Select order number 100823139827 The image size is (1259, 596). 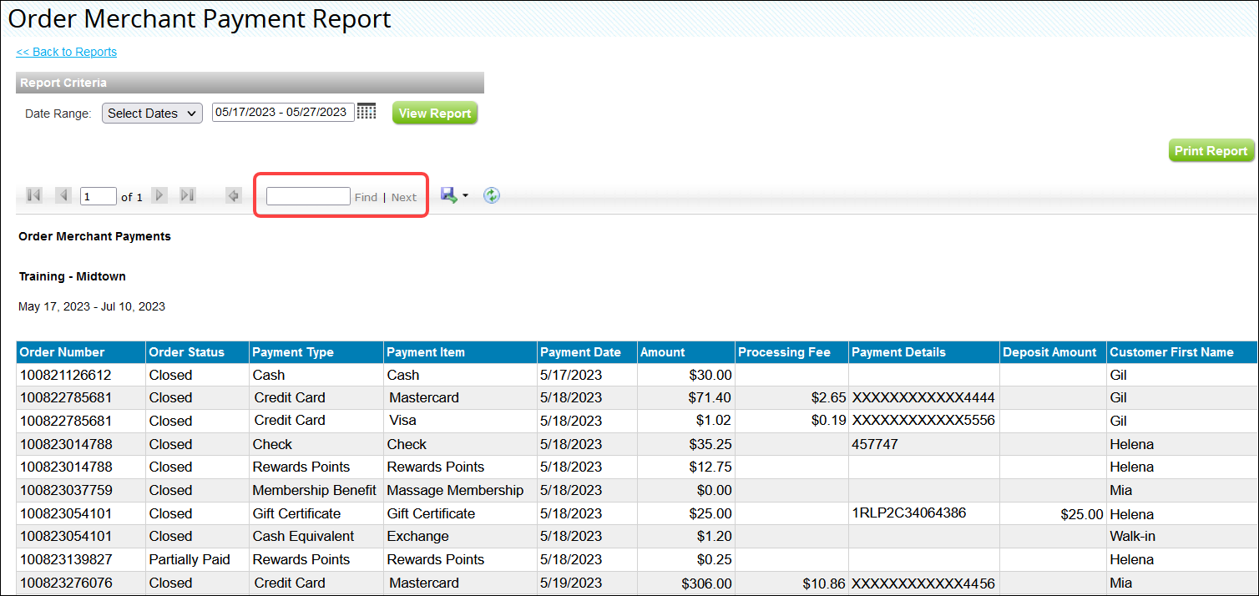[66, 560]
